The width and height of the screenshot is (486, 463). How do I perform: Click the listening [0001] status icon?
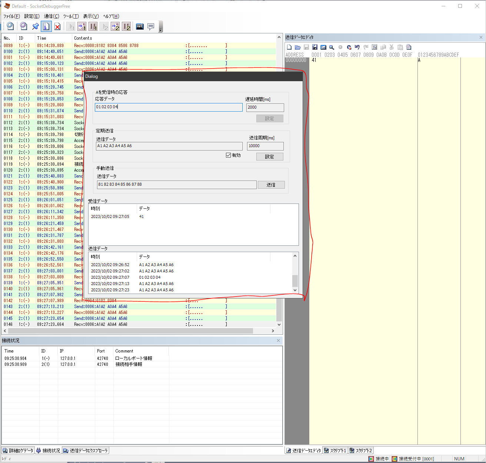pyautogui.click(x=395, y=459)
